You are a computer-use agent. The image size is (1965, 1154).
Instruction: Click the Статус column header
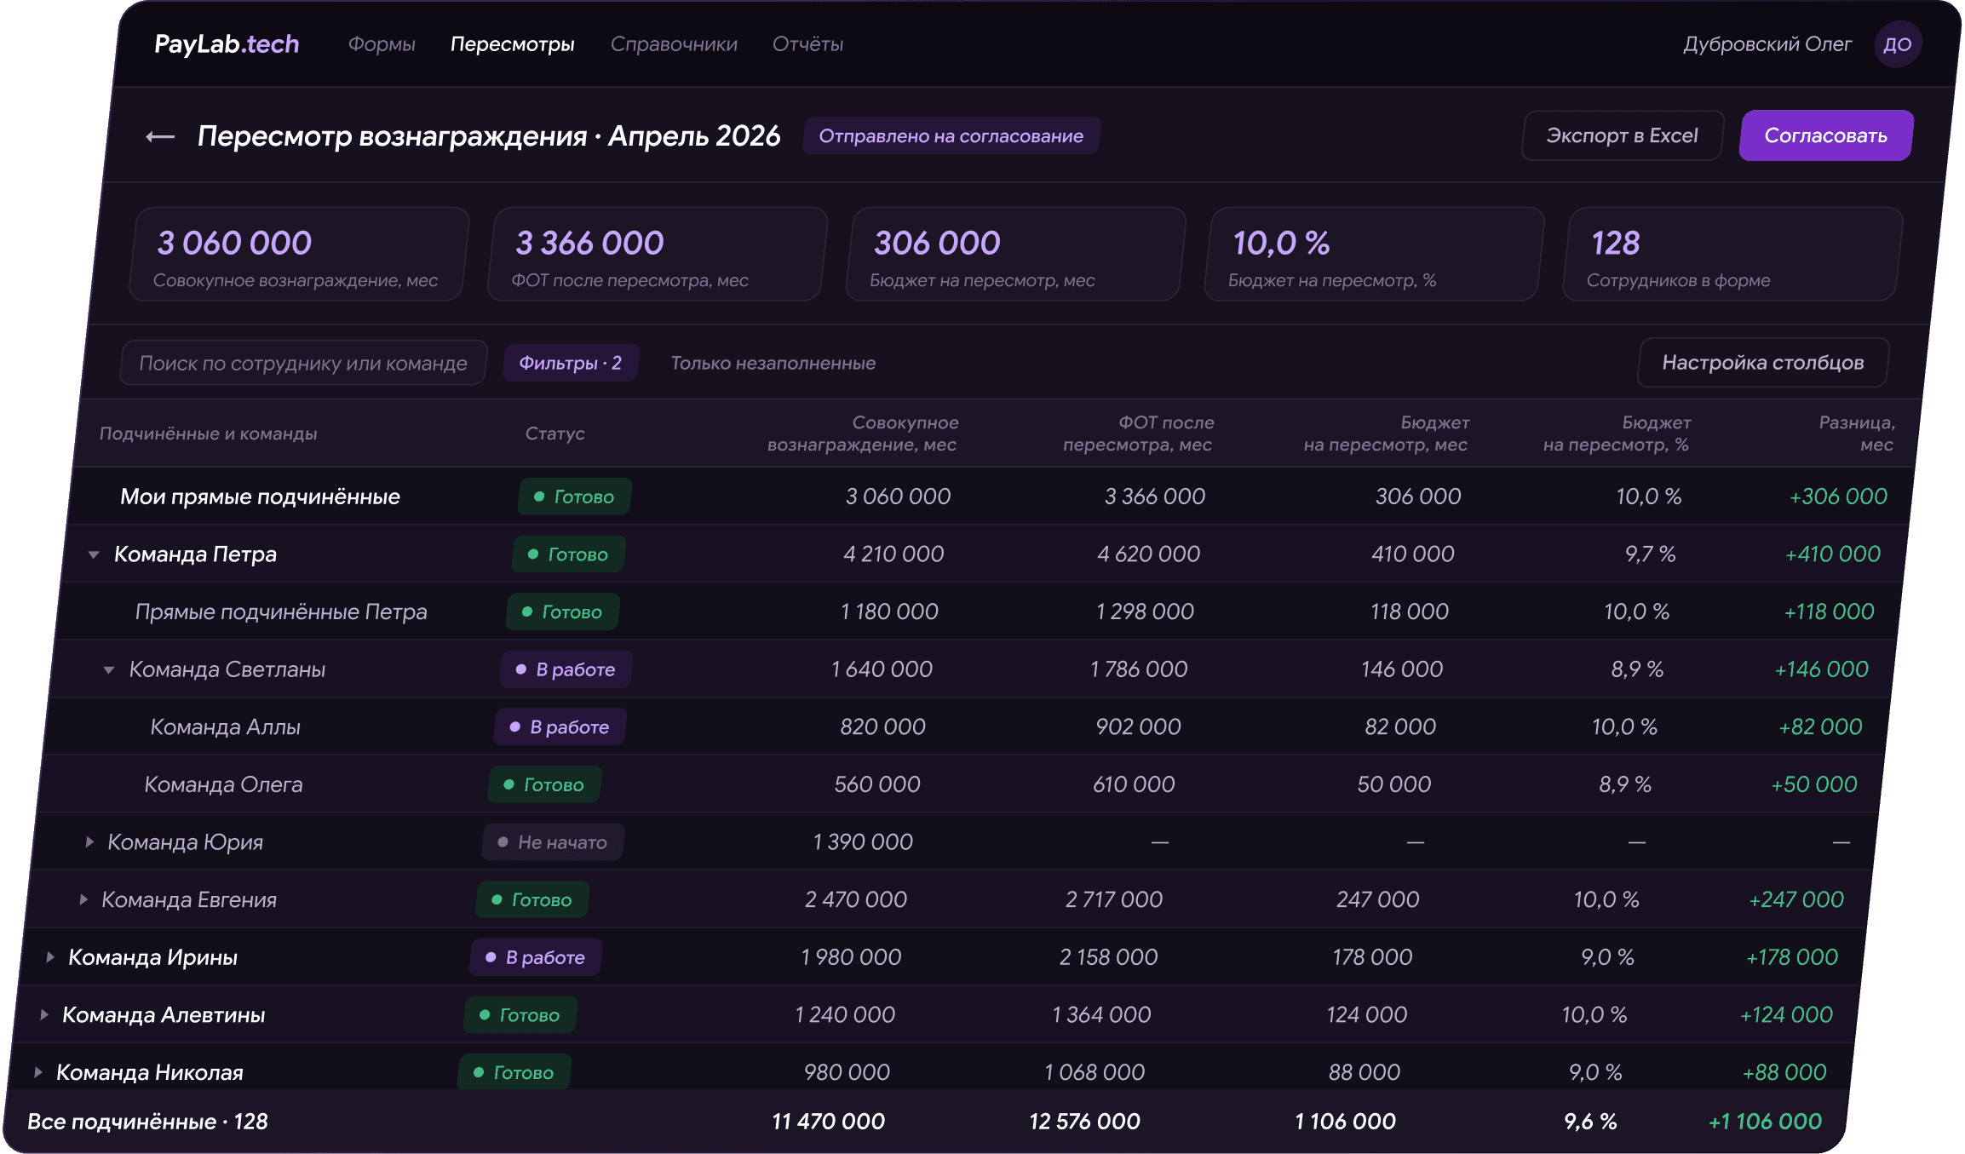tap(554, 433)
